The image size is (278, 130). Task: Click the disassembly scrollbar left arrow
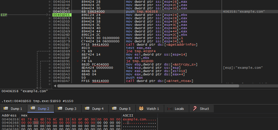[55, 86]
